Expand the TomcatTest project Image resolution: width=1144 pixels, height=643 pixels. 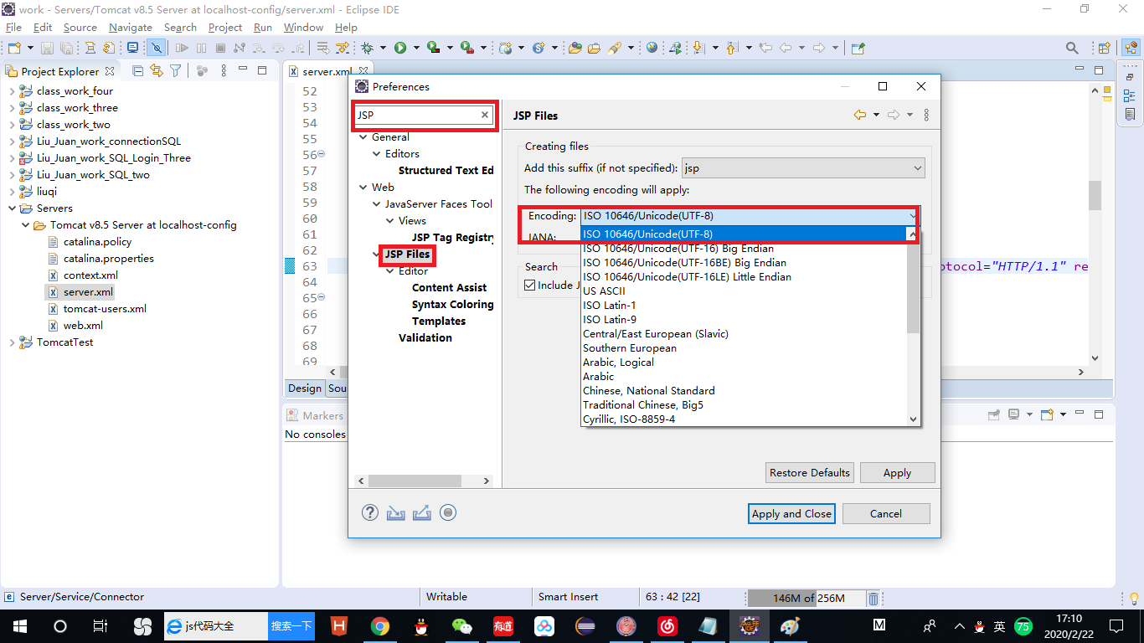(x=12, y=342)
